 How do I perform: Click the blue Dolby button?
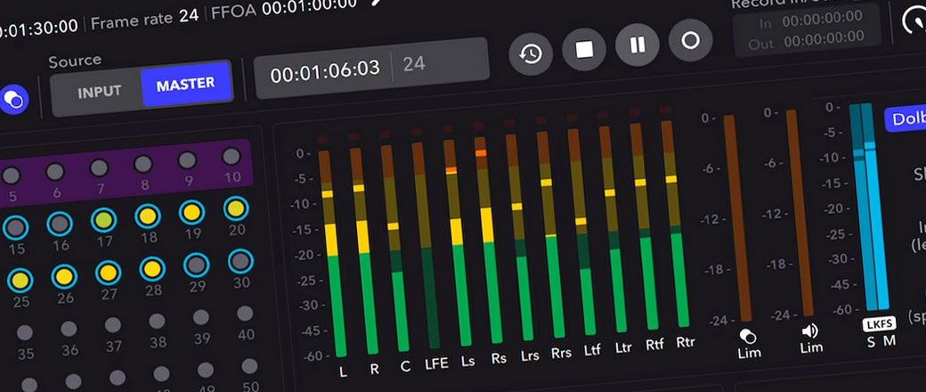pos(906,118)
